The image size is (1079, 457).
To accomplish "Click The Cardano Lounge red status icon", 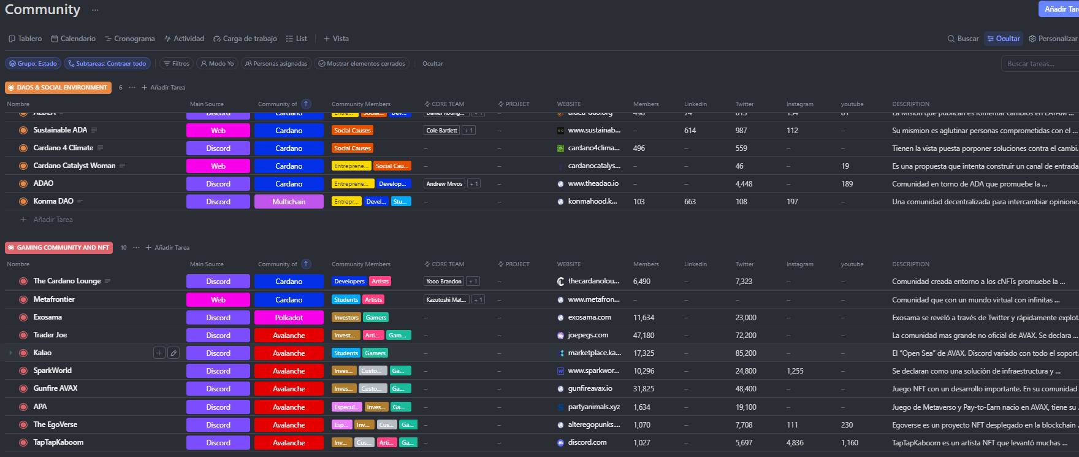I will [x=23, y=281].
